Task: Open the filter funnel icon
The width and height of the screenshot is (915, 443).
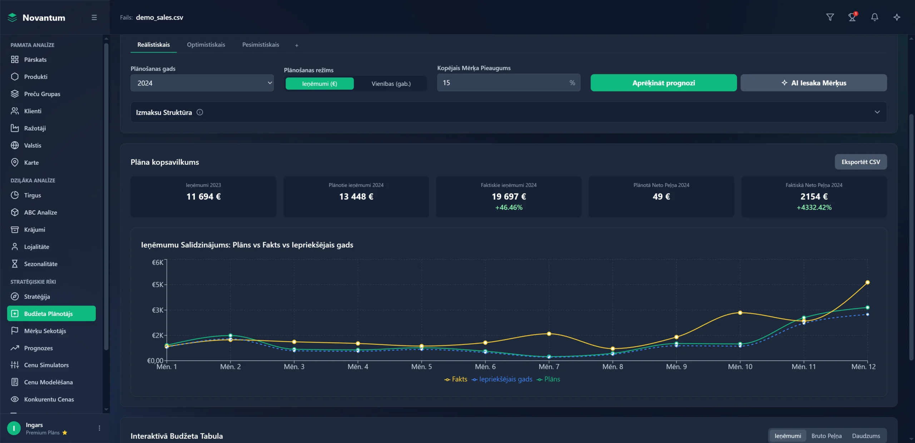Action: click(x=830, y=17)
